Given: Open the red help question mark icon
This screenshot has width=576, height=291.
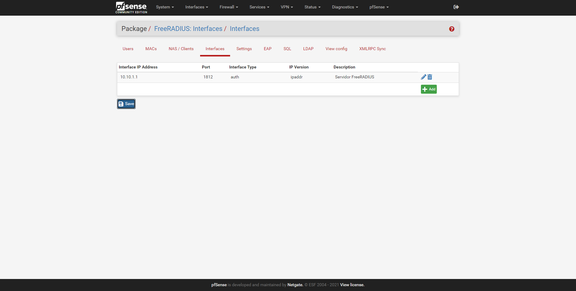Looking at the screenshot, I should (x=451, y=29).
